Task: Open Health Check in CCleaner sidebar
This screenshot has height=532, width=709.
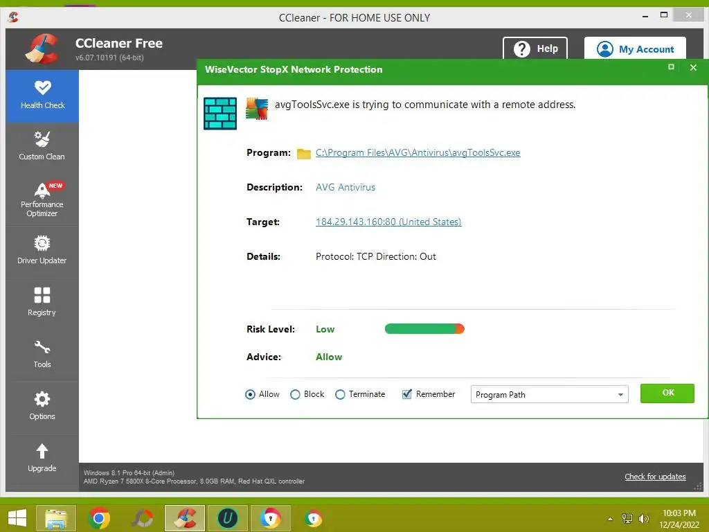Action: [42, 96]
